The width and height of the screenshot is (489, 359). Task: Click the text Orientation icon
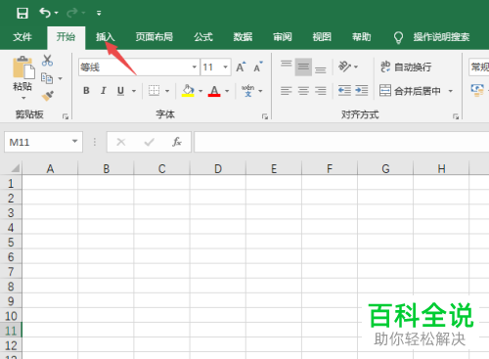point(344,67)
